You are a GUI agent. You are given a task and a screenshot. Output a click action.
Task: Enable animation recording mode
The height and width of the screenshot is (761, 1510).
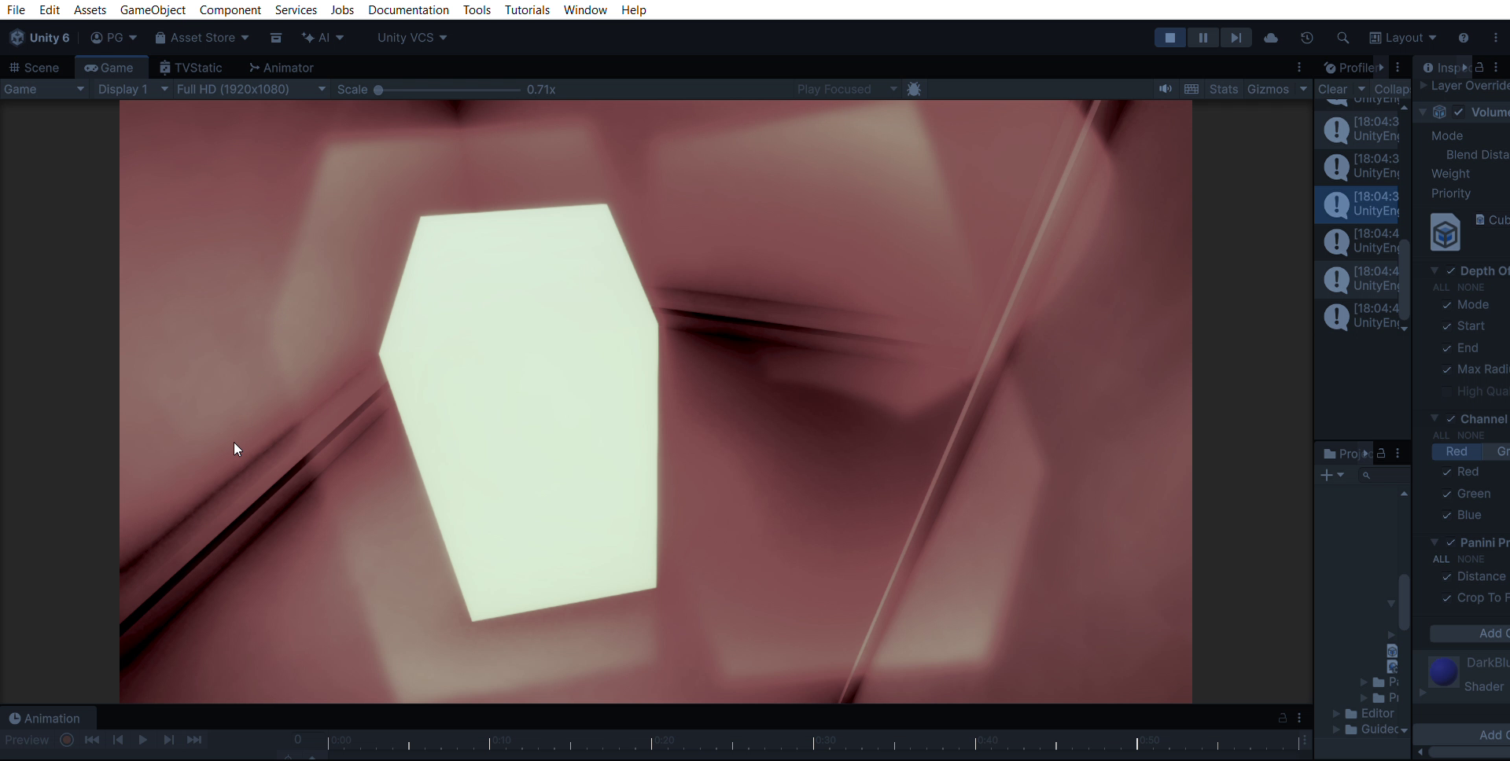(67, 740)
